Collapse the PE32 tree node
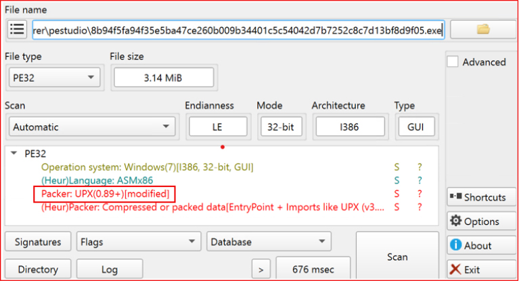Screen dimensions: 519x281 click(14, 153)
